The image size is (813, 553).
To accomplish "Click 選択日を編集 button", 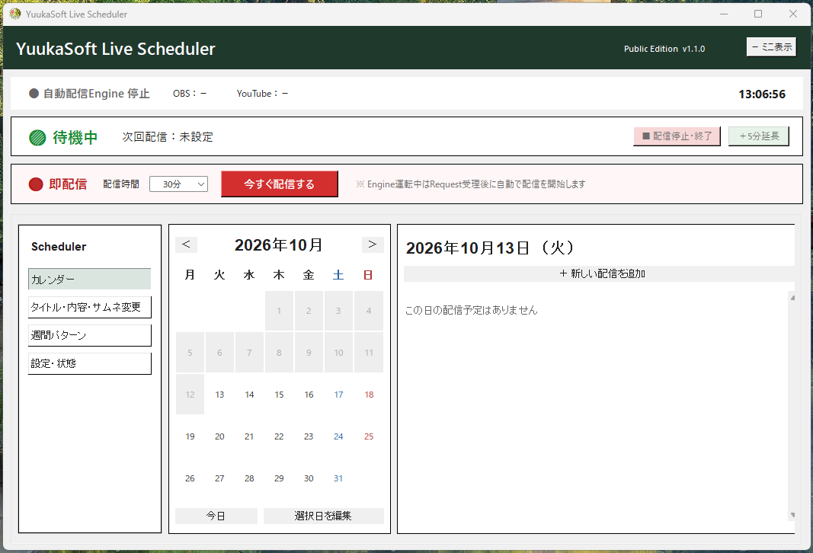I will 324,516.
